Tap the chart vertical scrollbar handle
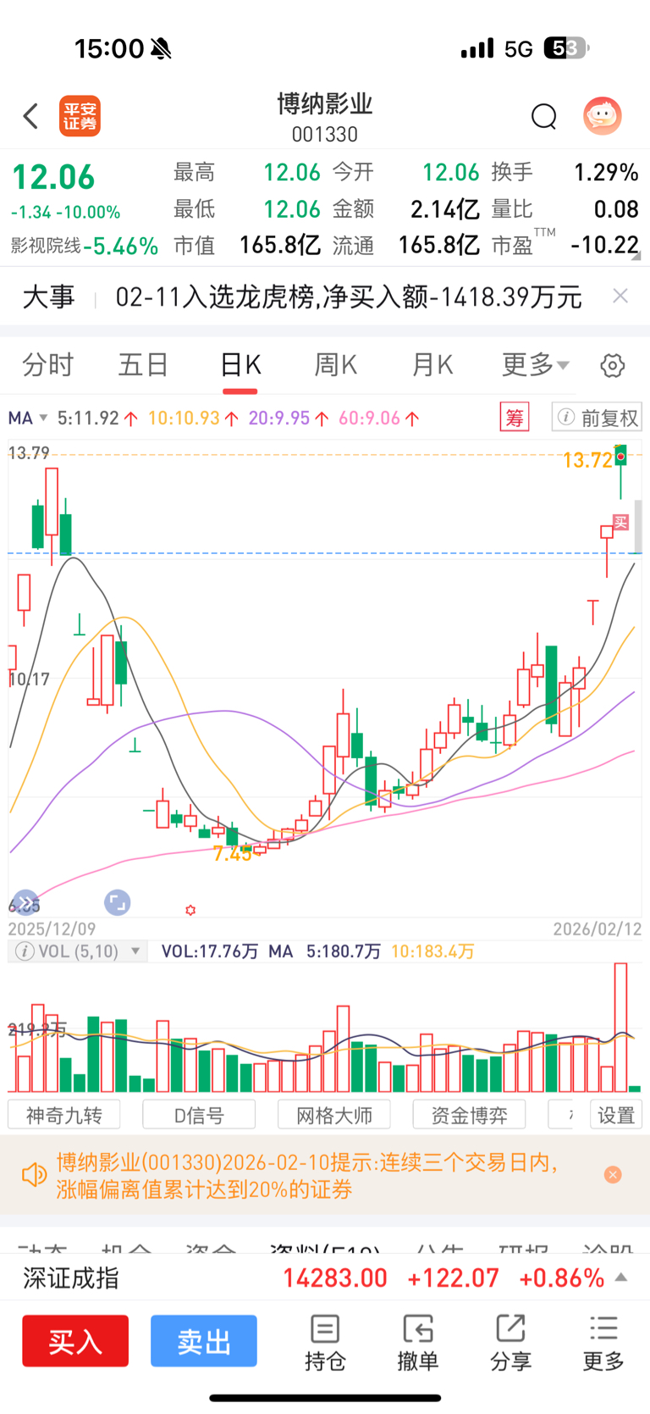 point(637,527)
